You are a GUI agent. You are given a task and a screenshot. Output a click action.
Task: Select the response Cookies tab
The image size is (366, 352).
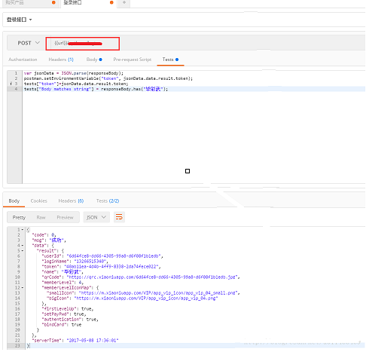click(x=39, y=201)
